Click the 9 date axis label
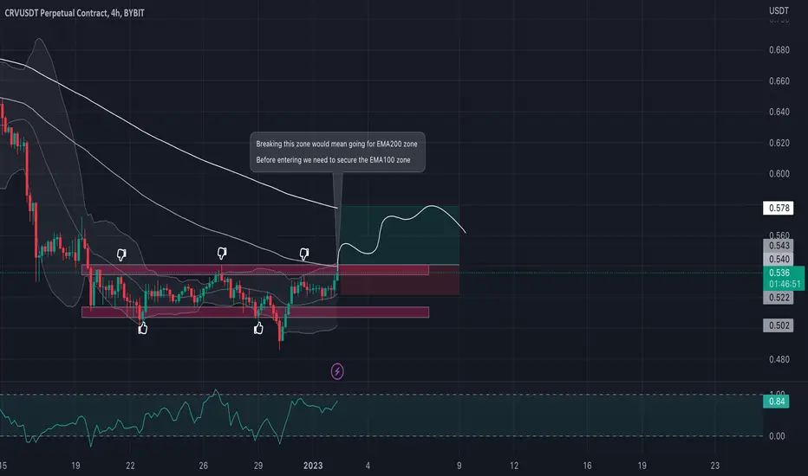The height and width of the screenshot is (476, 808). click(459, 466)
